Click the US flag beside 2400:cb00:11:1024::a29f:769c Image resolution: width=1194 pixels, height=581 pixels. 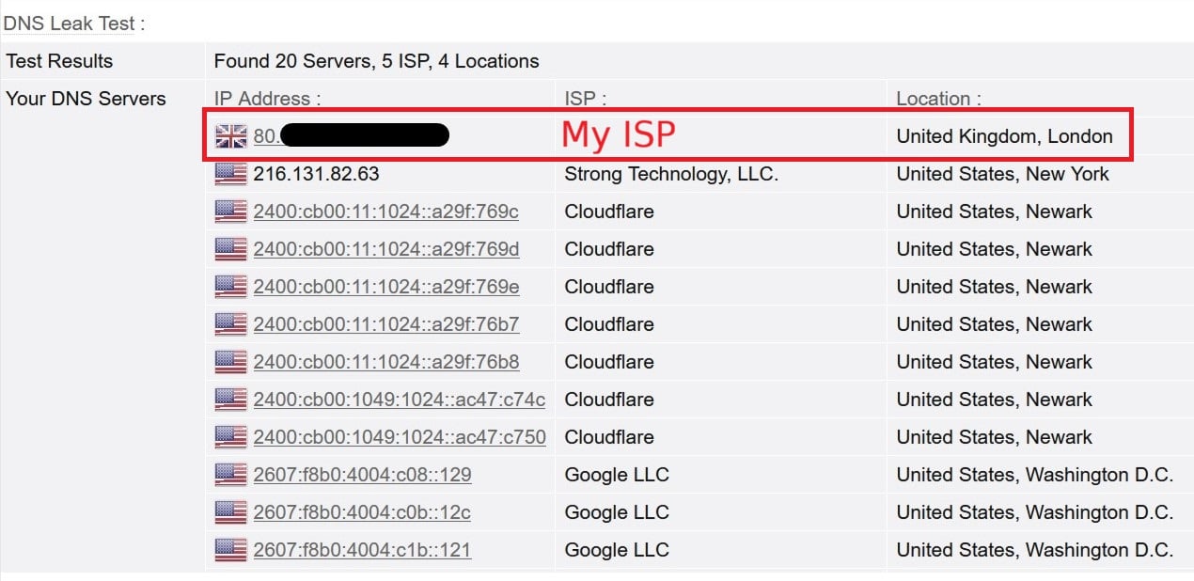point(231,212)
